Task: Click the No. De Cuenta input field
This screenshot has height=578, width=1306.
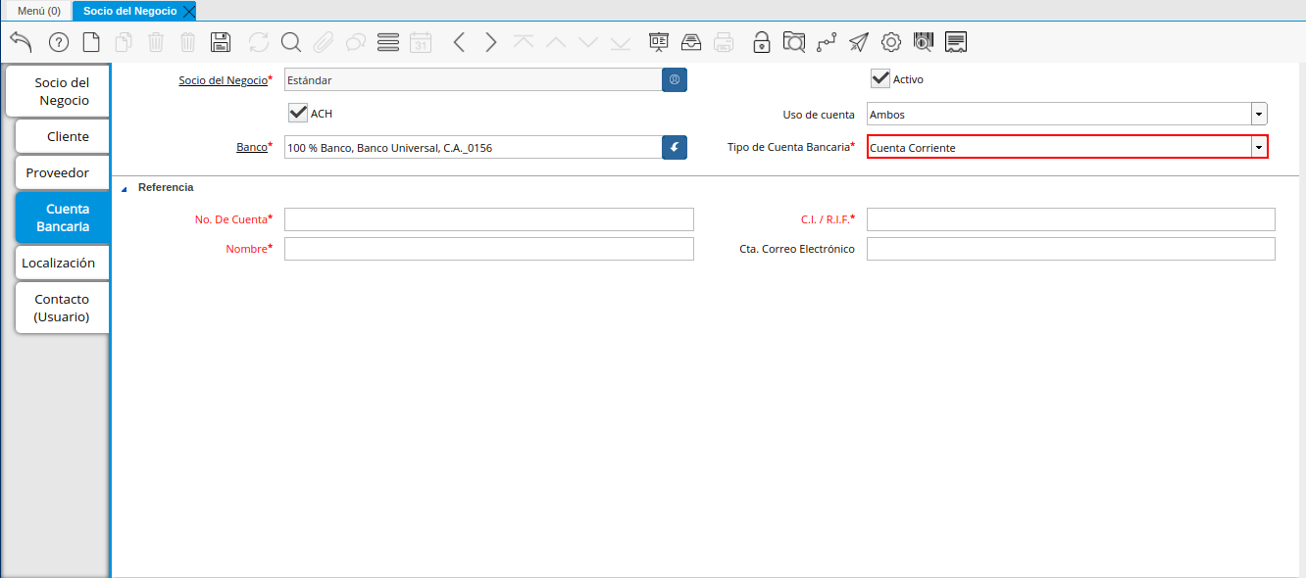Action: pyautogui.click(x=488, y=219)
